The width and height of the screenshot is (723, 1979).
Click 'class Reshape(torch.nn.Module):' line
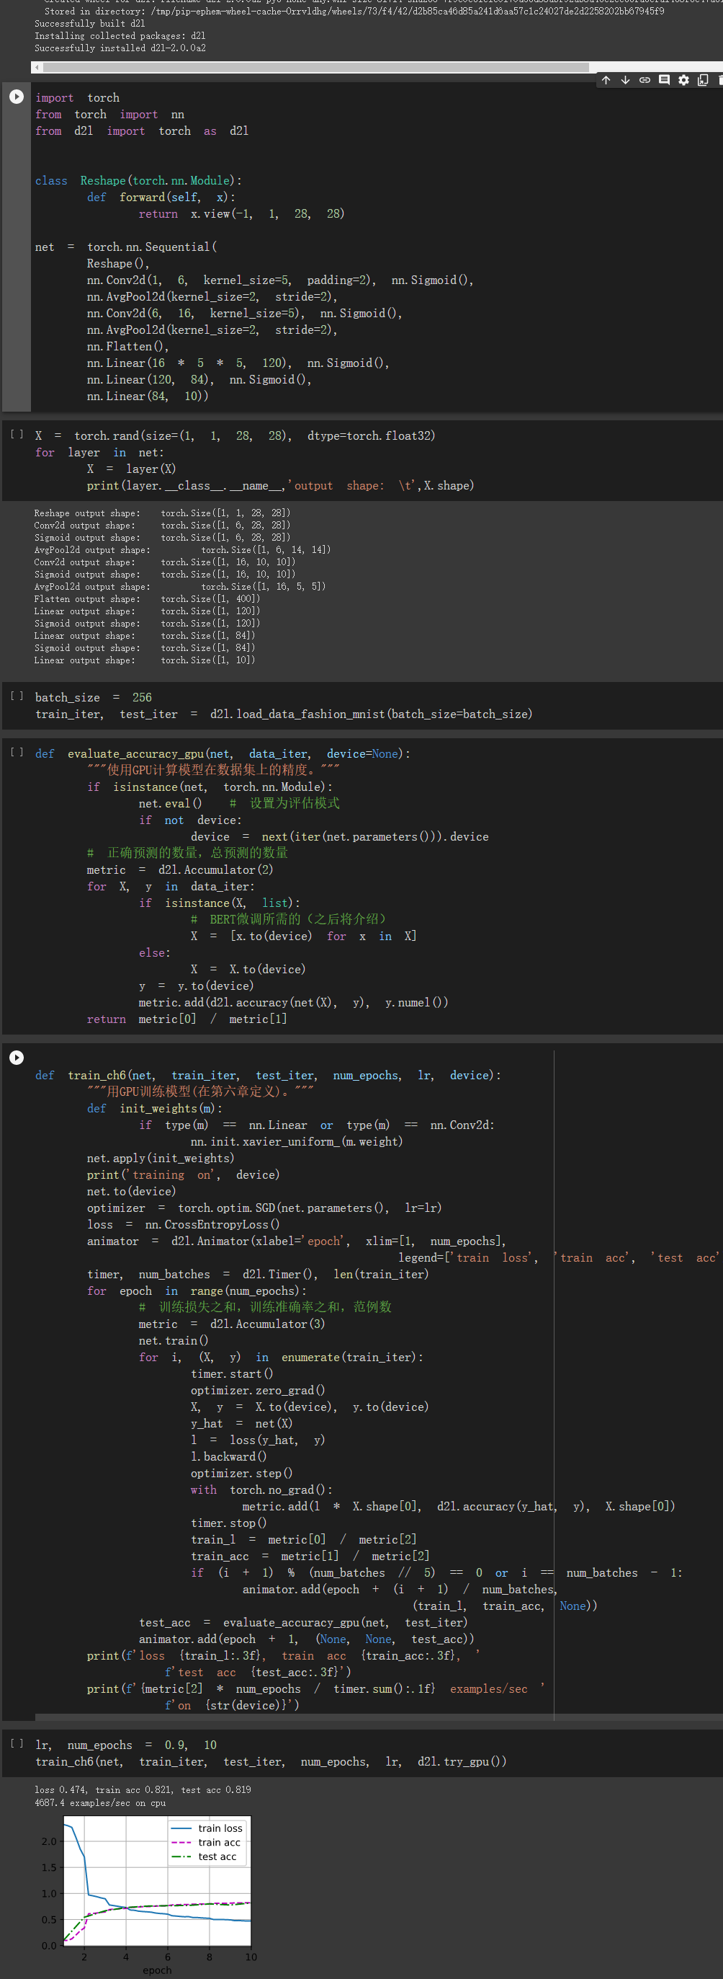[x=138, y=180]
